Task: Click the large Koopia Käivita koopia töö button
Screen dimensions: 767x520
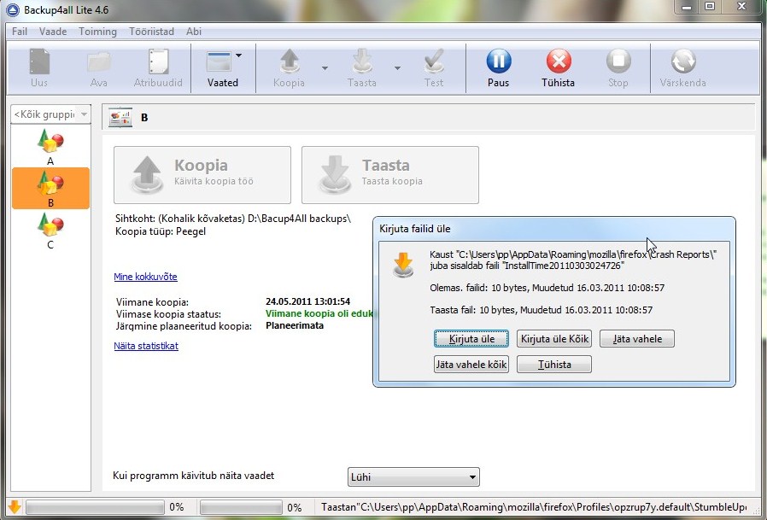Action: [x=202, y=175]
